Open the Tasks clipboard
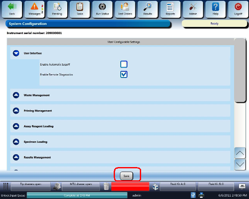249x199 pixels. 79,8
